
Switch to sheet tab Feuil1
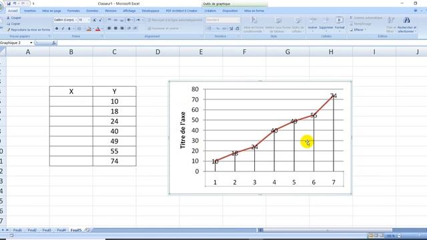click(x=17, y=230)
